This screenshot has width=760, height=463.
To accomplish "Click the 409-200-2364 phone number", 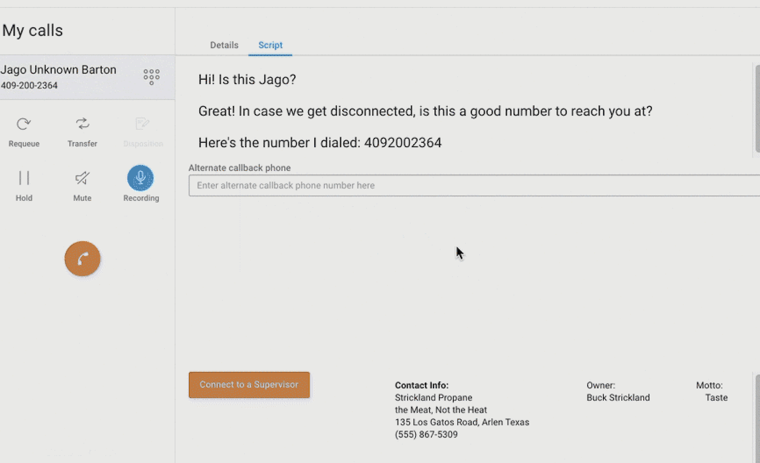I will (29, 86).
